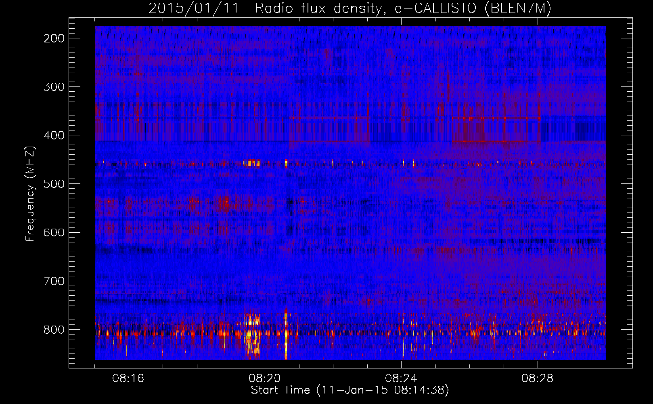Viewport: 653px width, 404px height.
Task: Select the 500 frequency tick label
Action: click(x=54, y=184)
